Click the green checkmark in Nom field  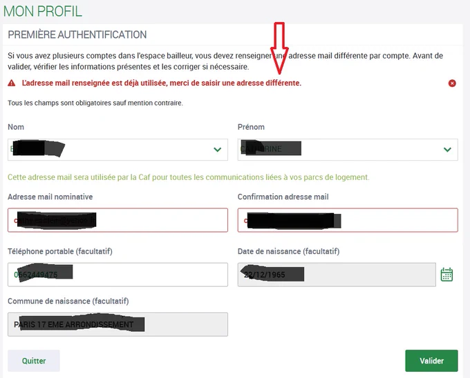(217, 150)
